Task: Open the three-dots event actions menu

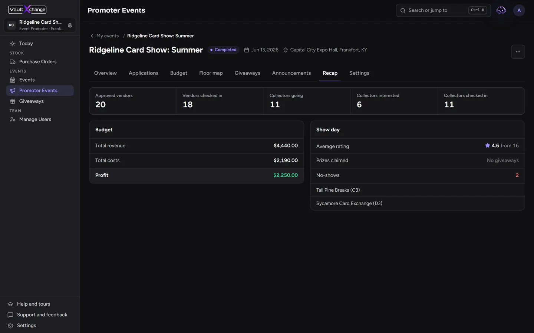Action: pos(518,52)
